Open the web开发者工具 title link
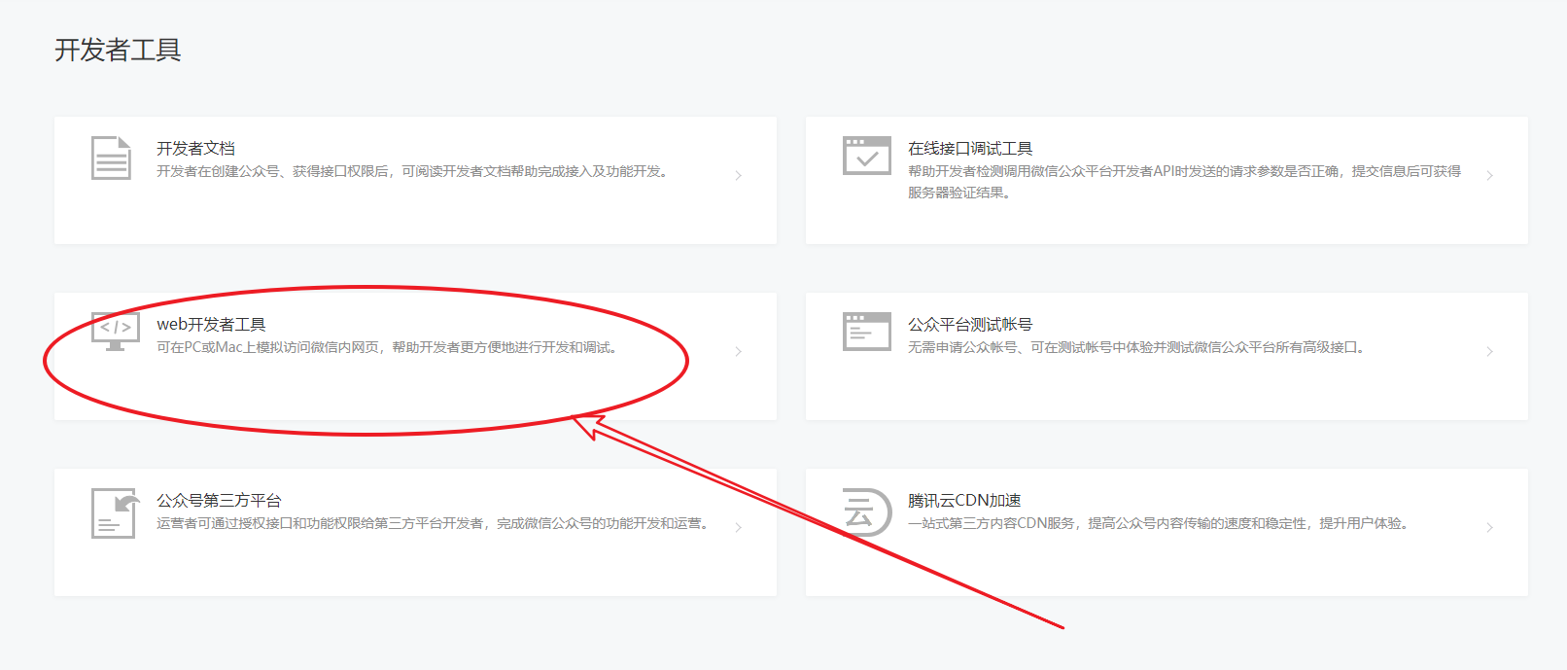The image size is (1567, 670). coord(211,324)
